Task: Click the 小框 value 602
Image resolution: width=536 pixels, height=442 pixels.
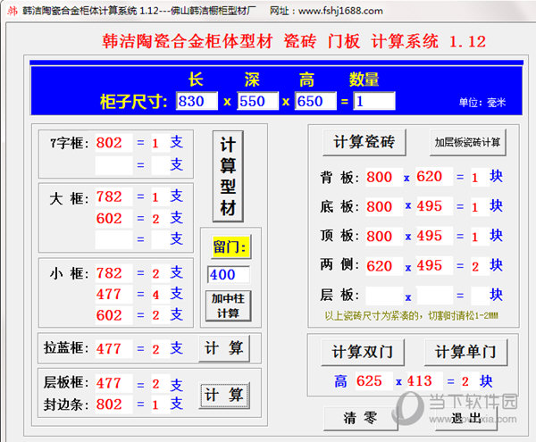Action: pos(113,315)
